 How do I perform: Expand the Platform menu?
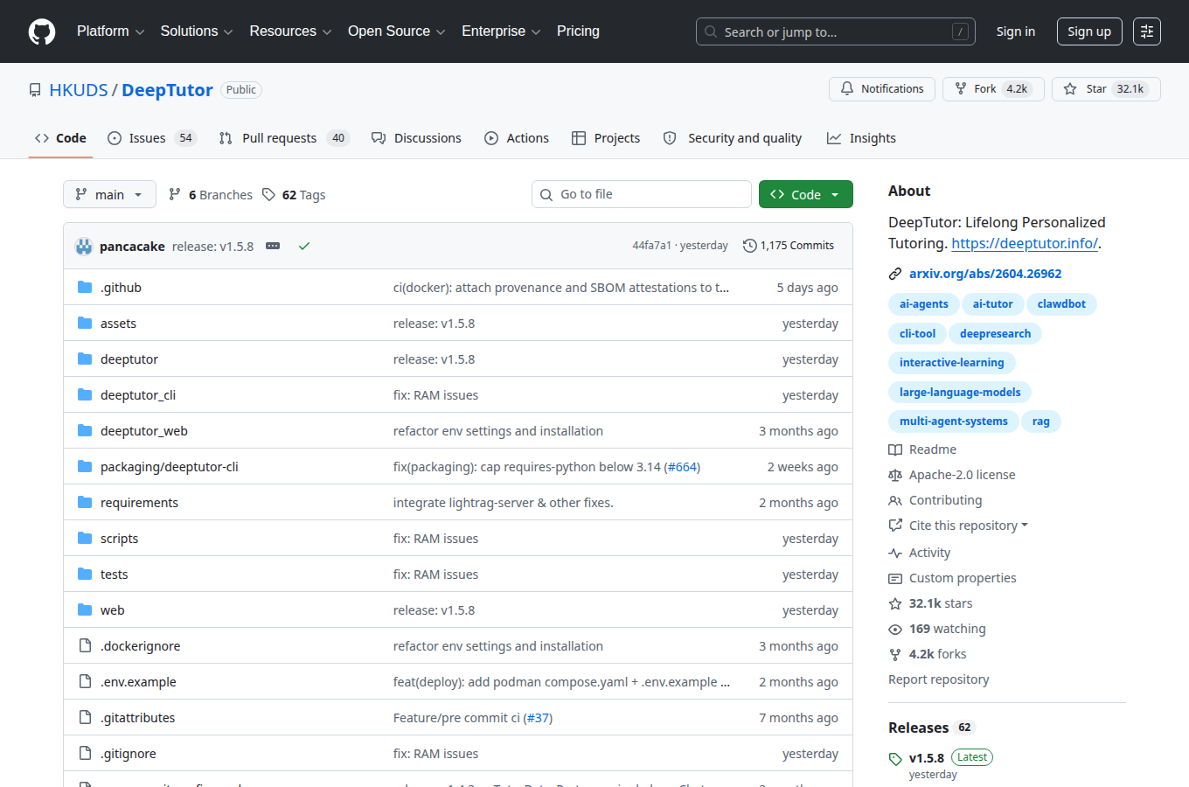coord(110,31)
